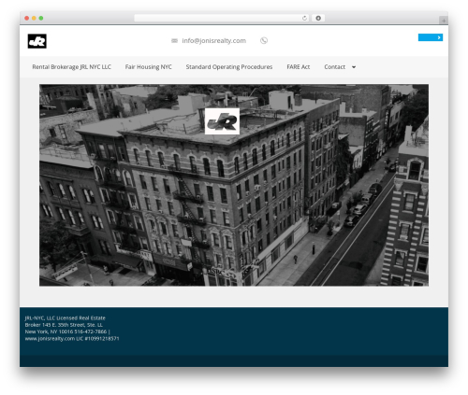Click the info@jonisrealty.com email link
The width and height of the screenshot is (468, 395).
(214, 41)
